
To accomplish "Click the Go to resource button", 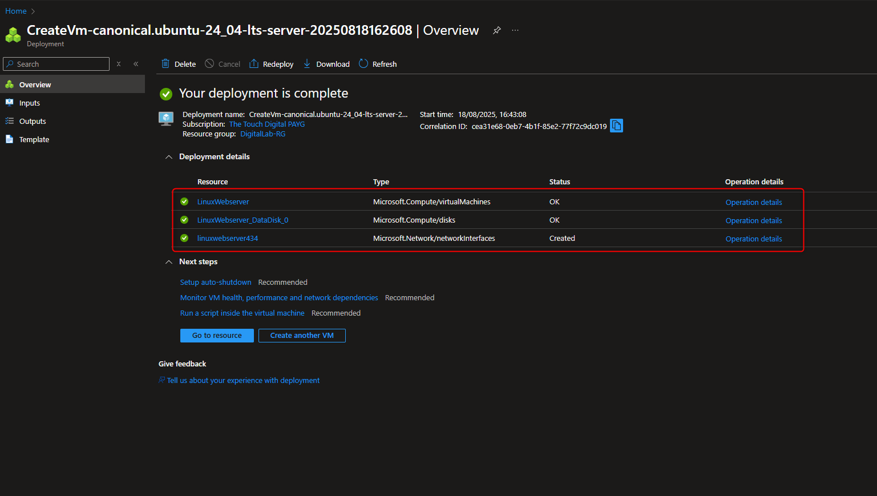I will [x=217, y=336].
